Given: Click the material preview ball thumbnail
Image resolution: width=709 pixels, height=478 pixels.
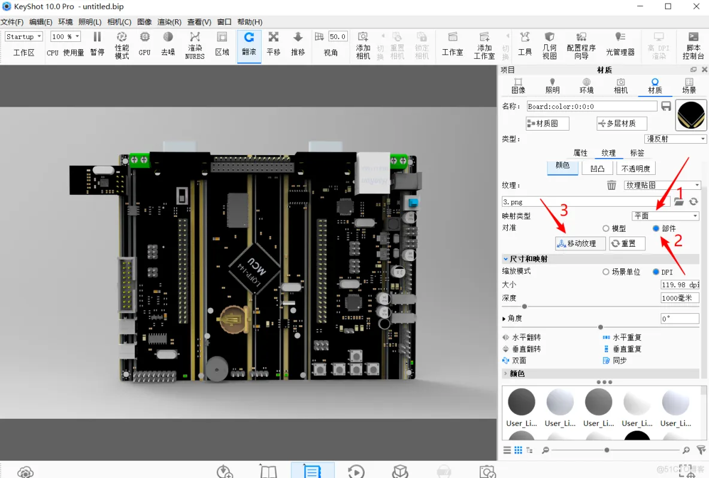Looking at the screenshot, I should (x=691, y=115).
